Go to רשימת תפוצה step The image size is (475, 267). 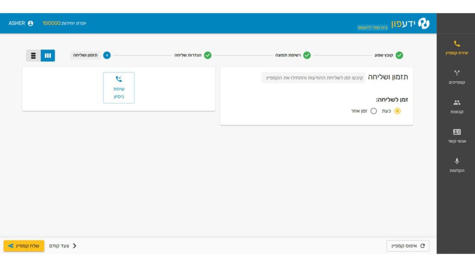point(293,55)
